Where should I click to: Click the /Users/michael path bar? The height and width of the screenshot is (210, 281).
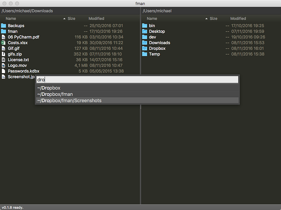211,11
